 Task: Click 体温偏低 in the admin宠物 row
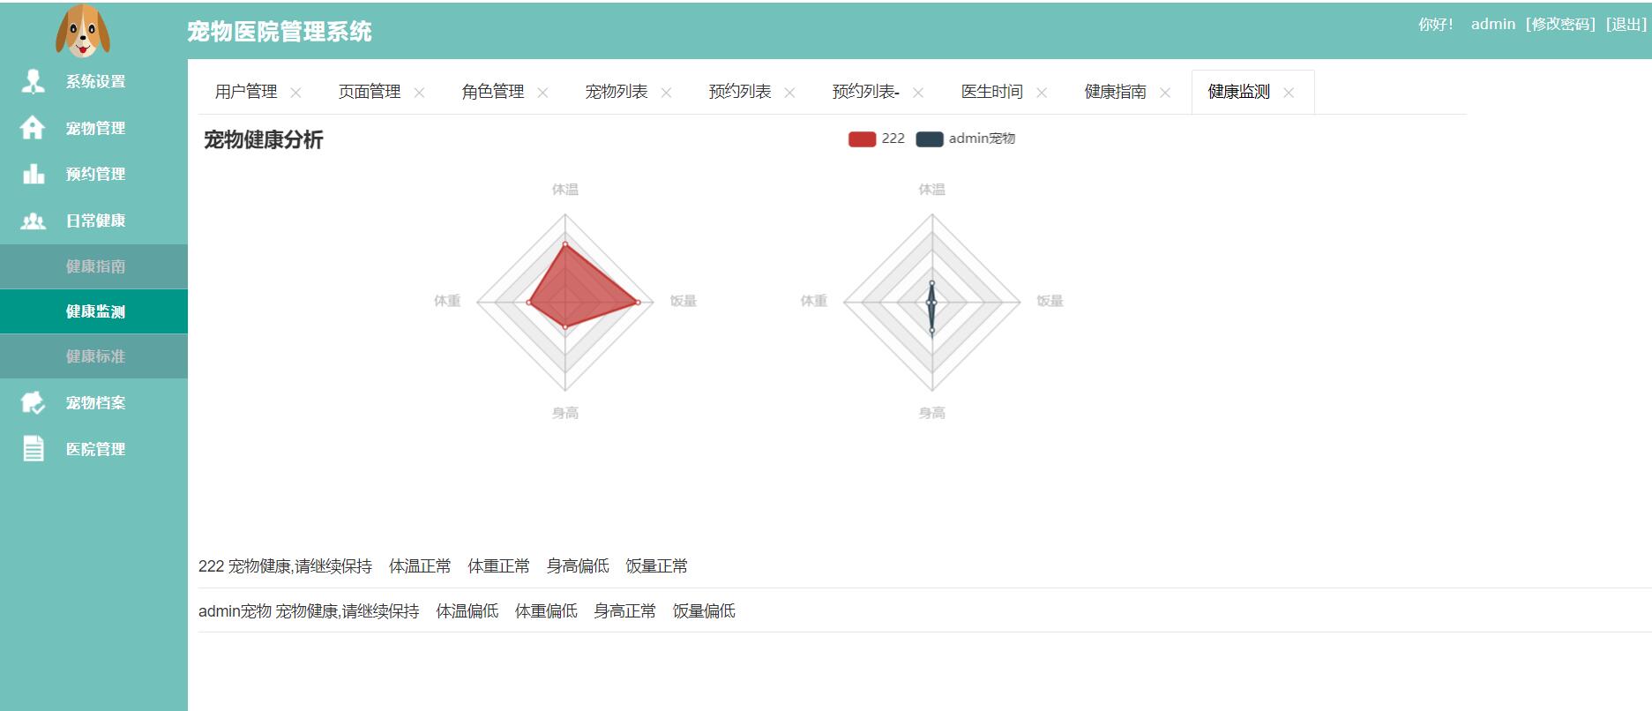467,611
